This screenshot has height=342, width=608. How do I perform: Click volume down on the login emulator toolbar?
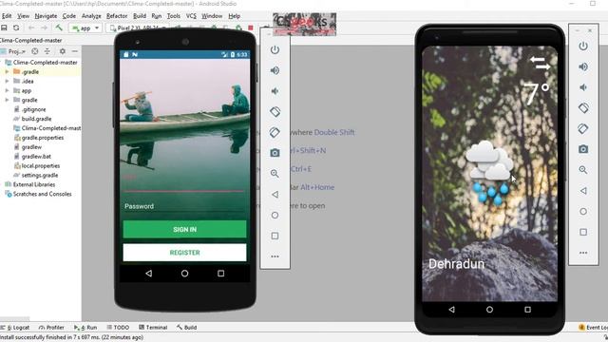point(275,91)
